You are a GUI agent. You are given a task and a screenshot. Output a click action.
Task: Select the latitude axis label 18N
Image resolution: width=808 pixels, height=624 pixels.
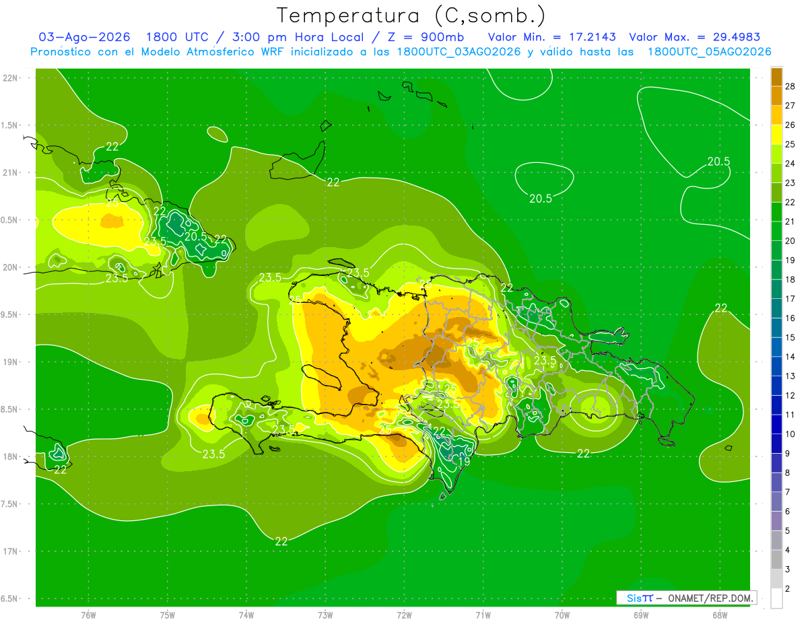click(x=11, y=456)
